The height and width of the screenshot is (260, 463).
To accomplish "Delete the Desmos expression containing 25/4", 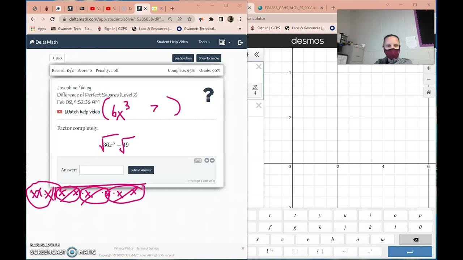I will tap(259, 66).
